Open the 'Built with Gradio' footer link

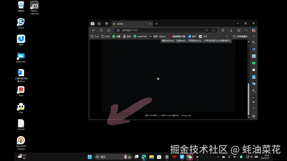(x=170, y=116)
